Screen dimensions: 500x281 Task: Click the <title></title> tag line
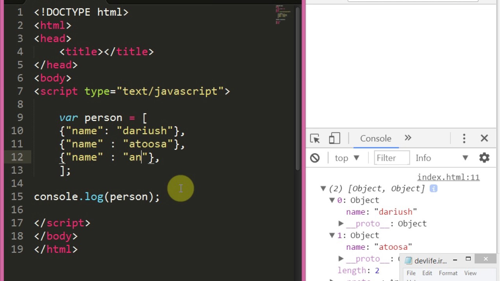pyautogui.click(x=107, y=52)
